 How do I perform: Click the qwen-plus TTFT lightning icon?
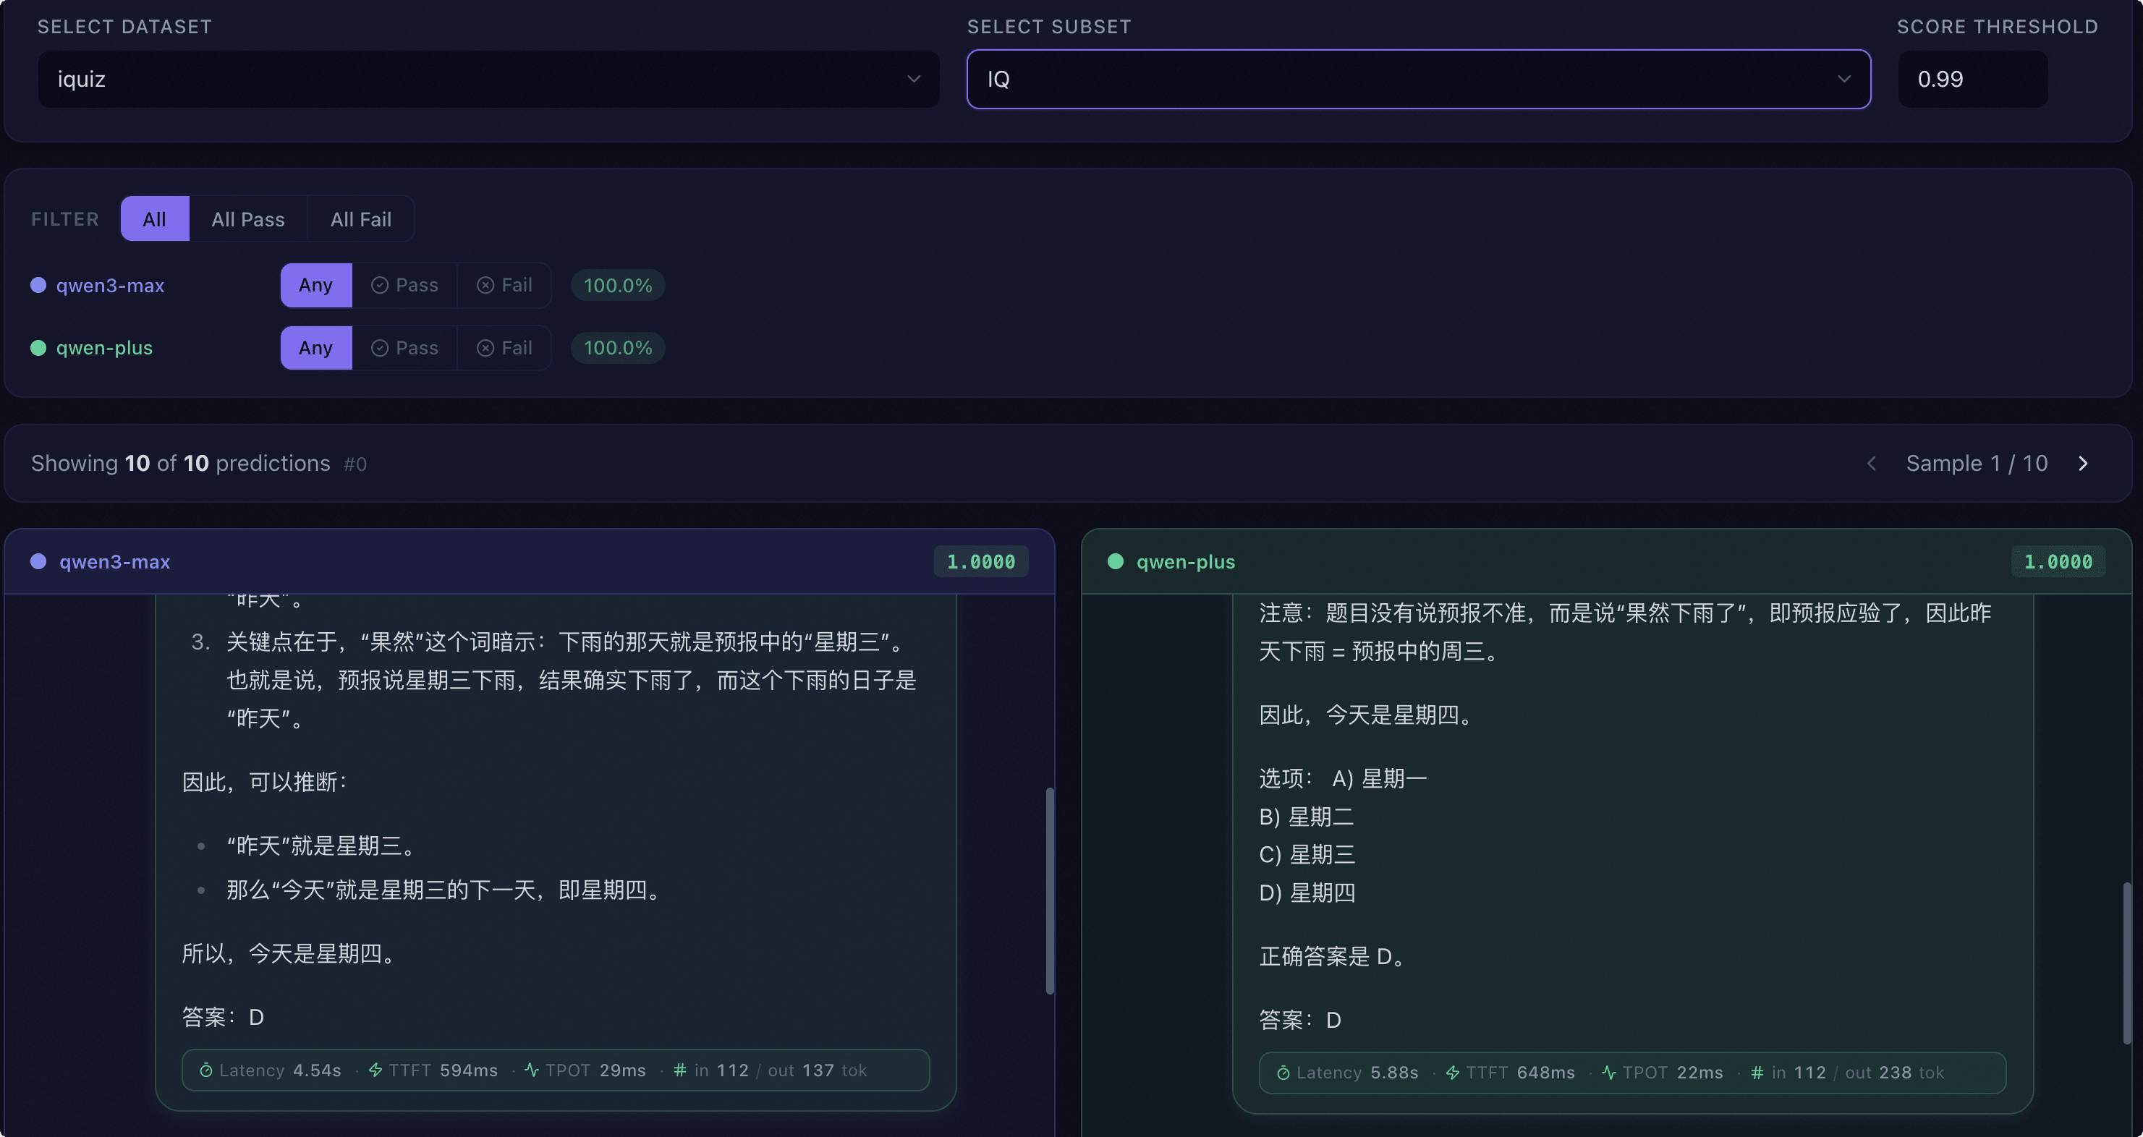point(1453,1073)
